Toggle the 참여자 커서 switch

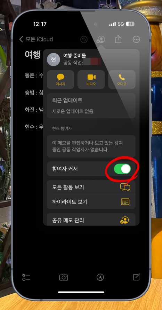122,169
